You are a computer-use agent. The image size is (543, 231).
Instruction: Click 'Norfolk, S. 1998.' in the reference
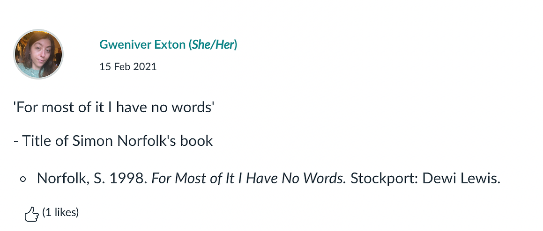point(93,179)
